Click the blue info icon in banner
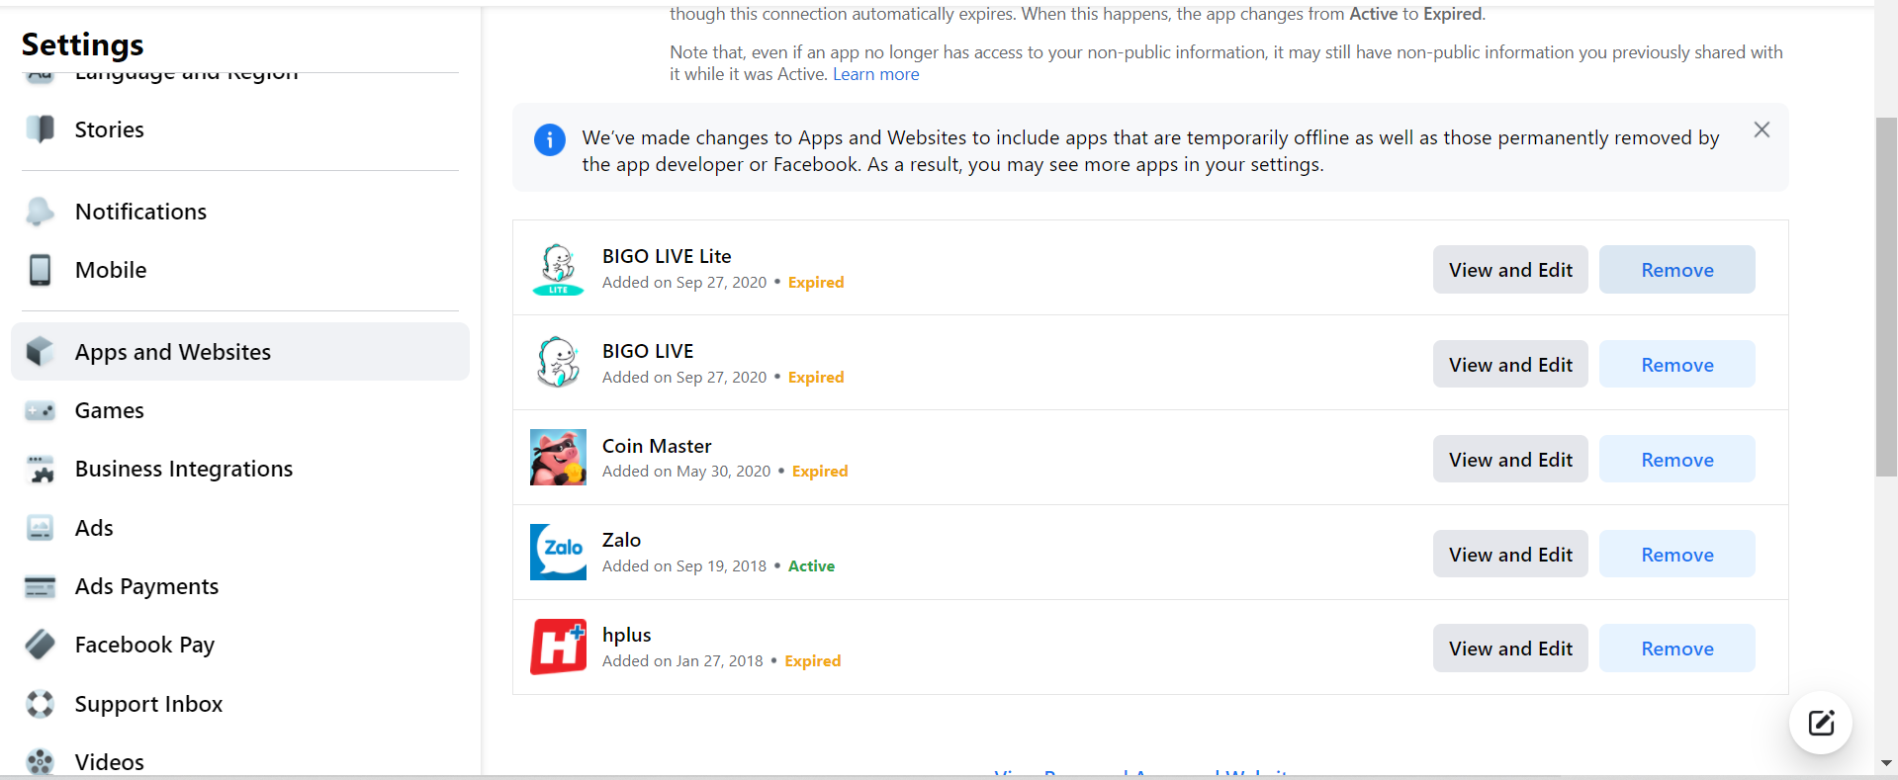1898x780 pixels. tap(550, 139)
